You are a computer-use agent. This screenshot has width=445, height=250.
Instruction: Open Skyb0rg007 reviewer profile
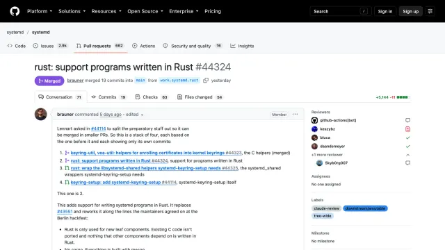[x=337, y=163]
